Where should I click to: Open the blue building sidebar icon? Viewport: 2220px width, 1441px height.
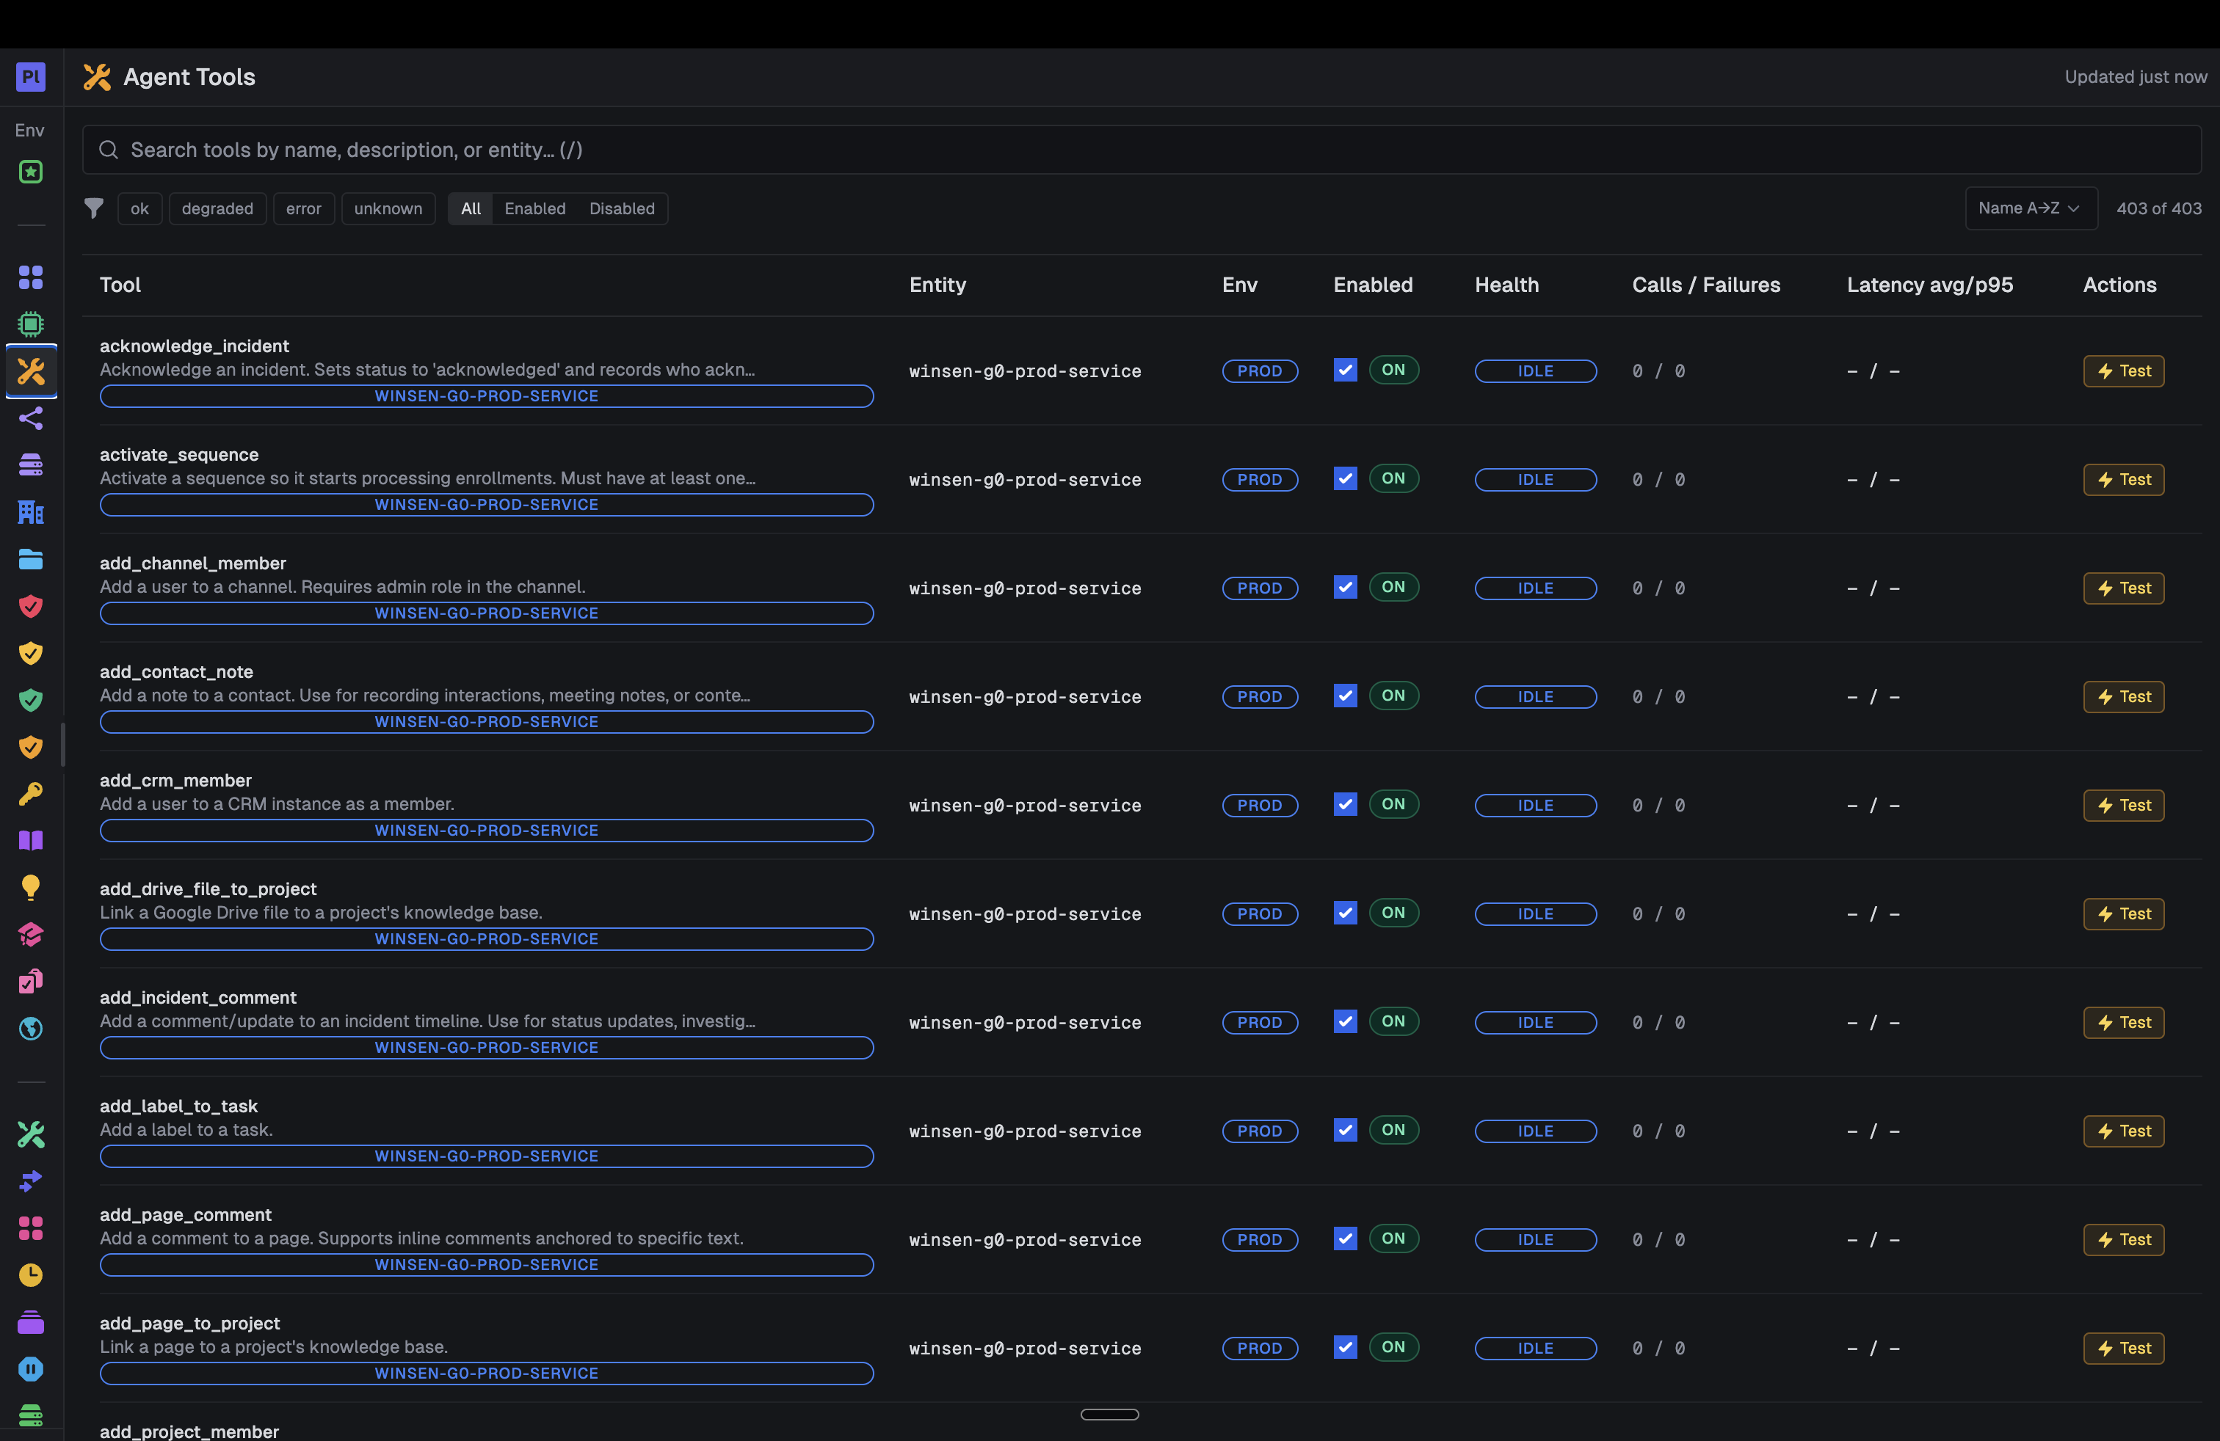point(31,511)
